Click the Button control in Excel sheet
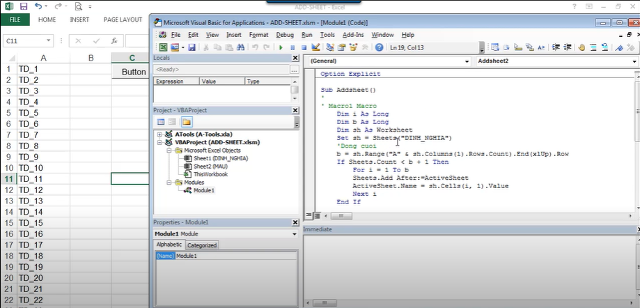640x308 pixels. [130, 72]
